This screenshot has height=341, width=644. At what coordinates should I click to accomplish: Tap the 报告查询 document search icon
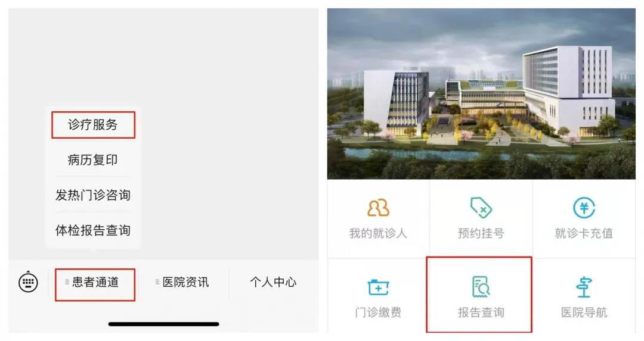pyautogui.click(x=481, y=286)
